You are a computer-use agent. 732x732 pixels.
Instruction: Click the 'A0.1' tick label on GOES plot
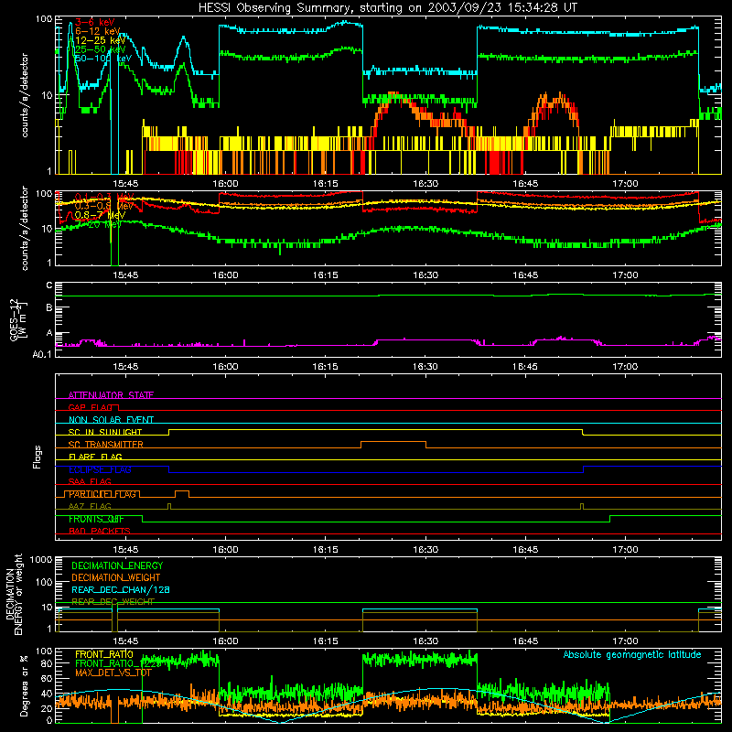(42, 354)
